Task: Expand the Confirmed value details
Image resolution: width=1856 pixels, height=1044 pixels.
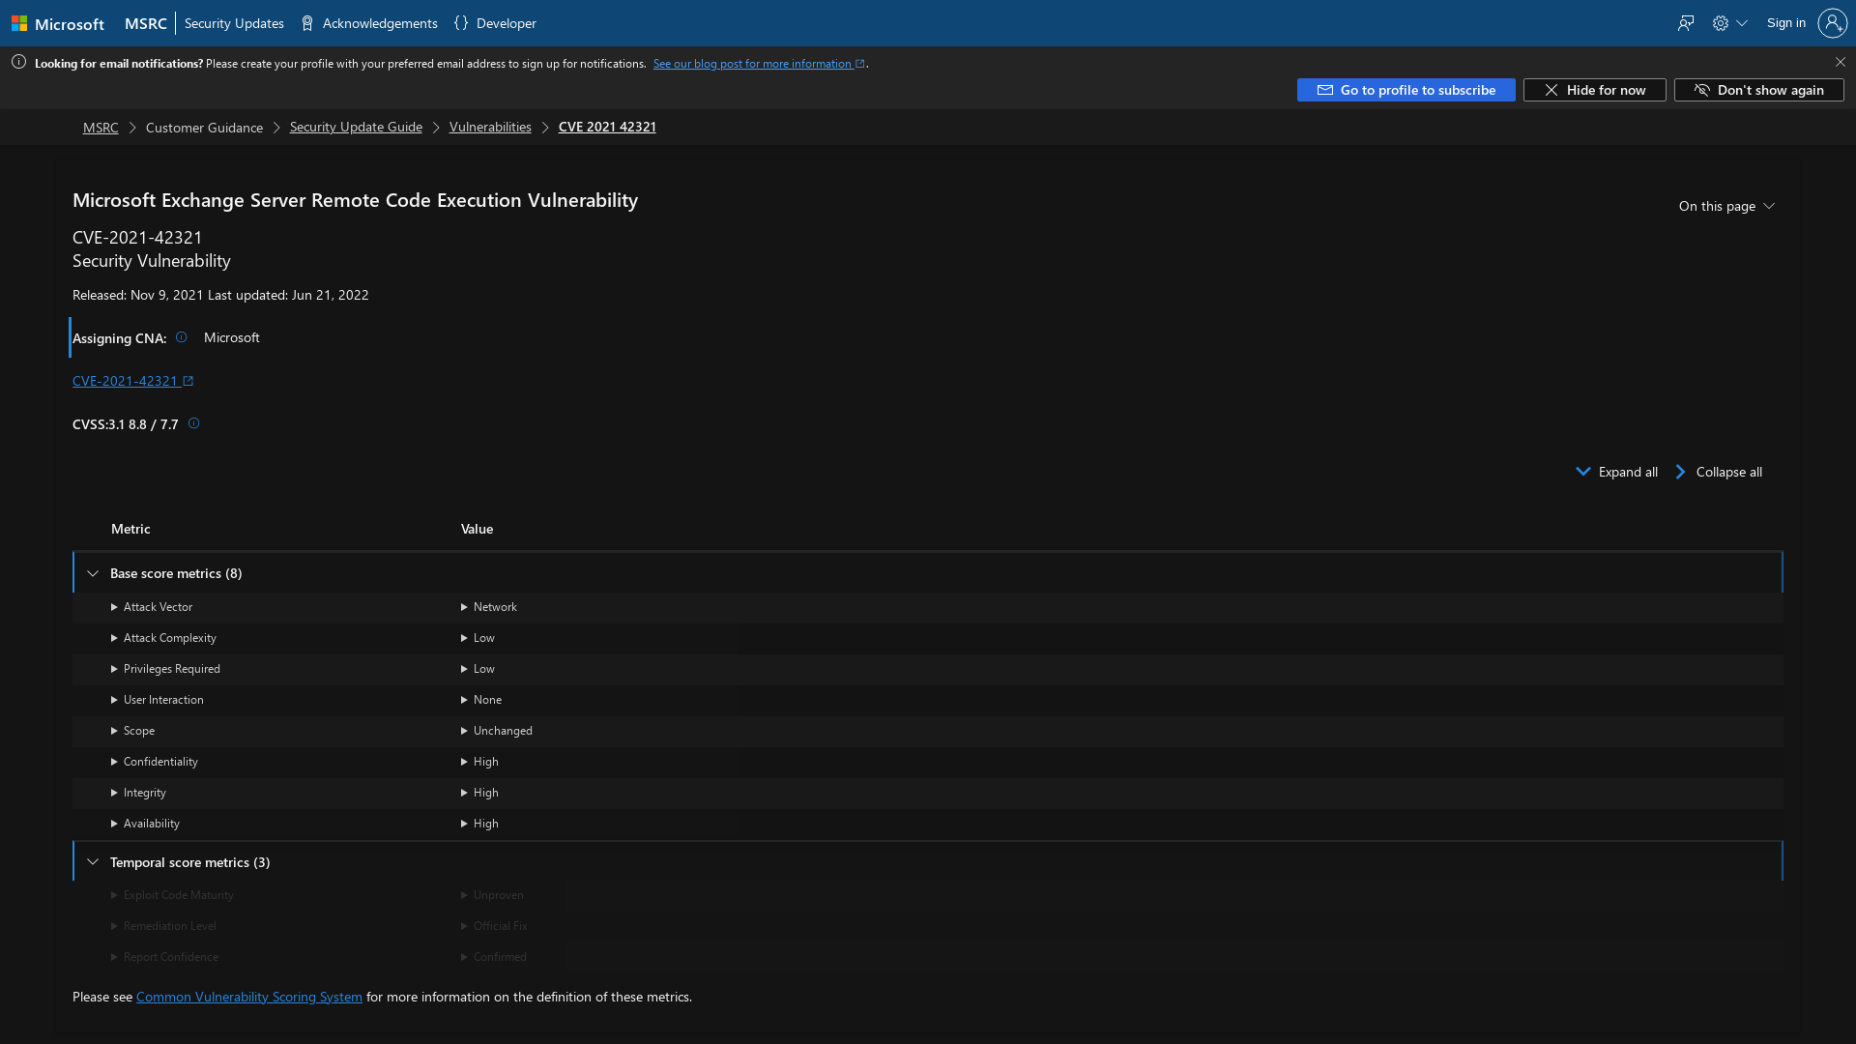Action: point(494,957)
